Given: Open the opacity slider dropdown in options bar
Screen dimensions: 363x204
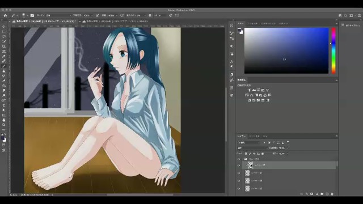Looking at the screenshot, I should (92, 15).
